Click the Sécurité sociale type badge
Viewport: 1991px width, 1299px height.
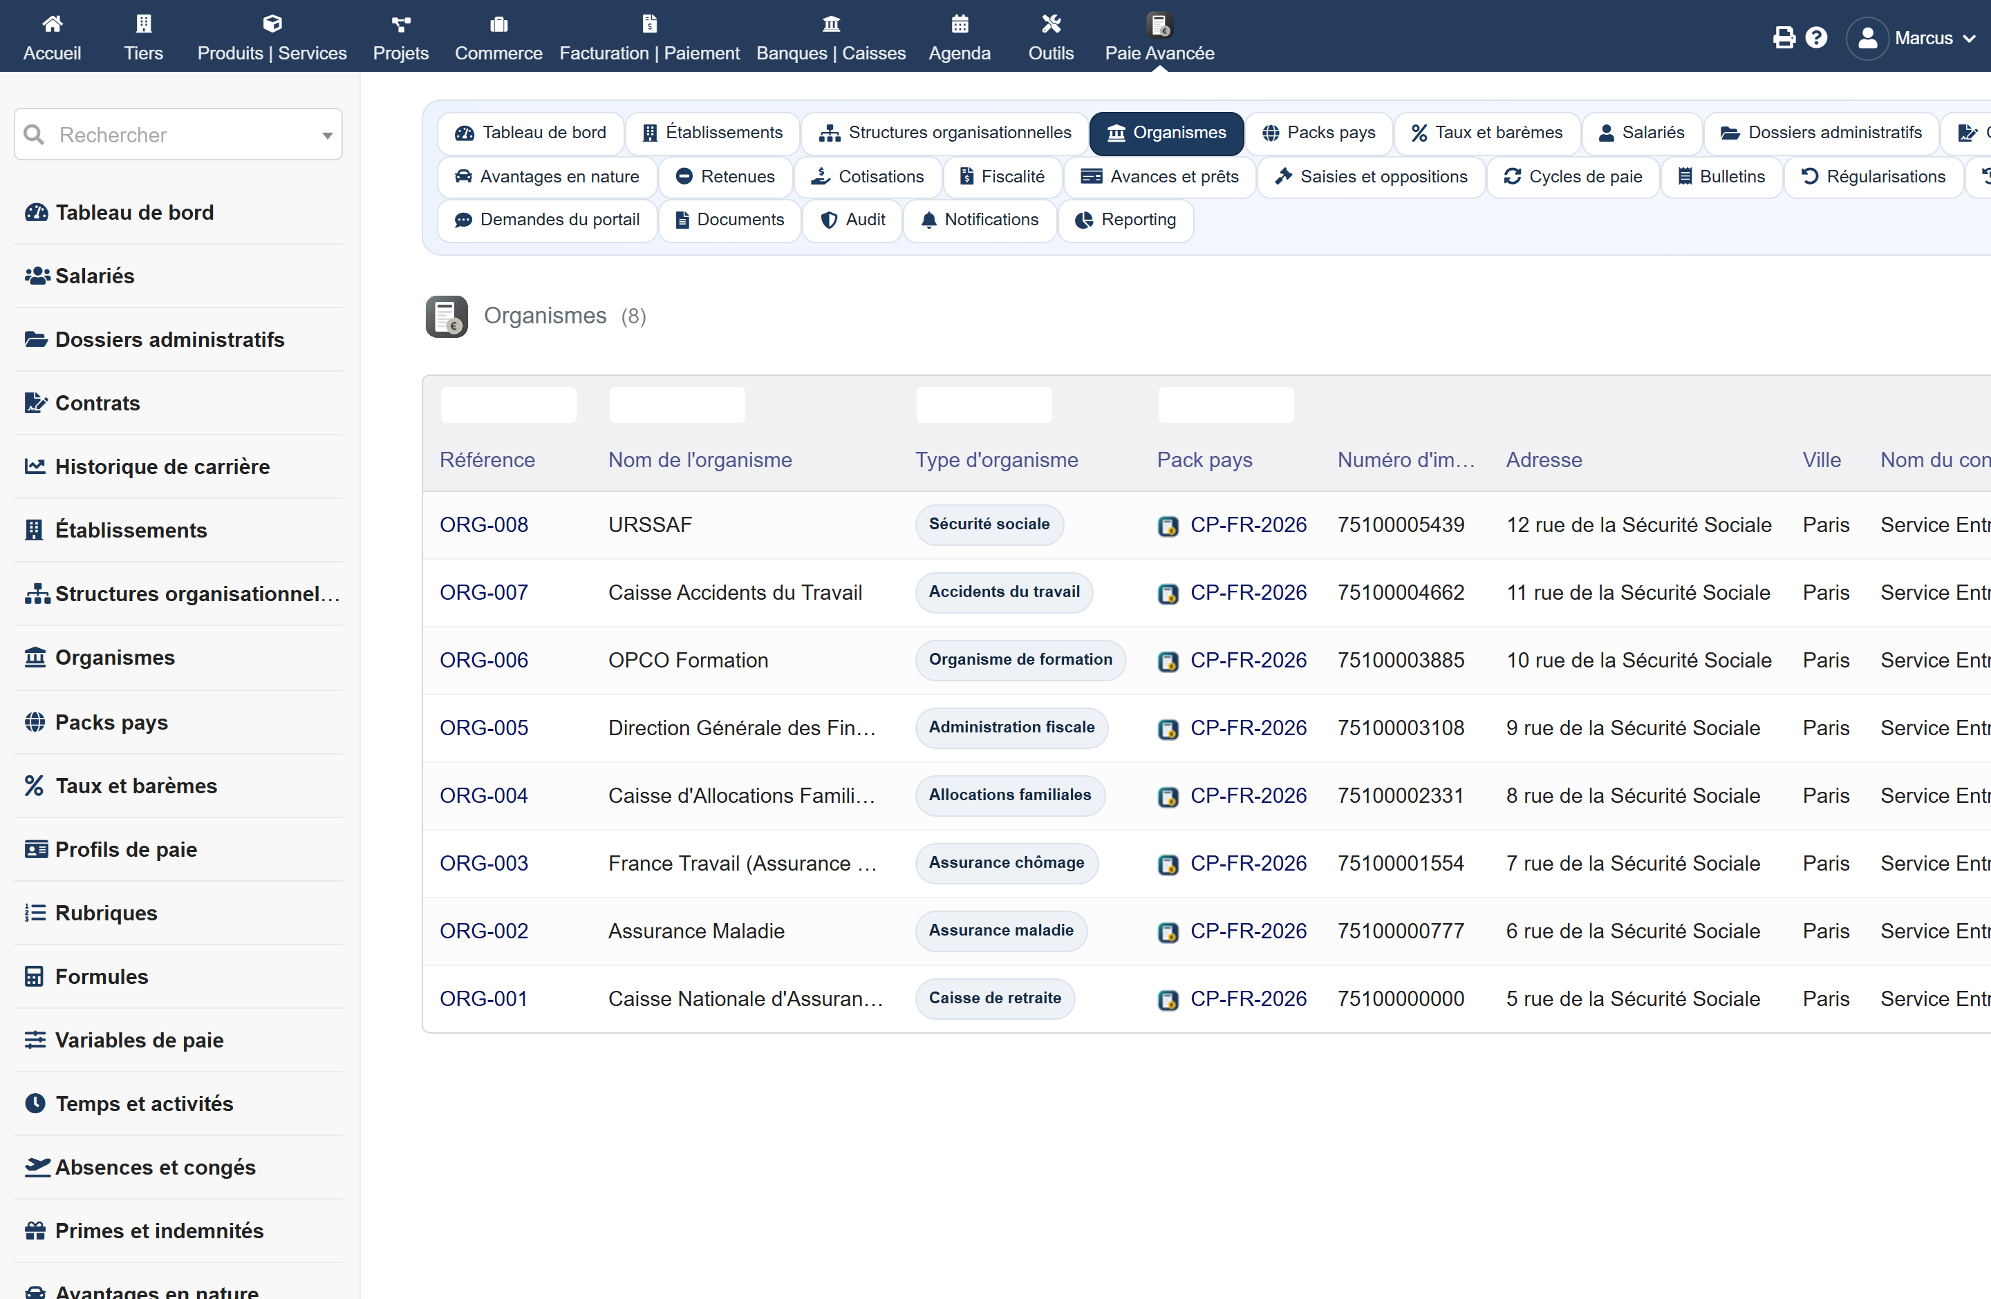coord(989,524)
